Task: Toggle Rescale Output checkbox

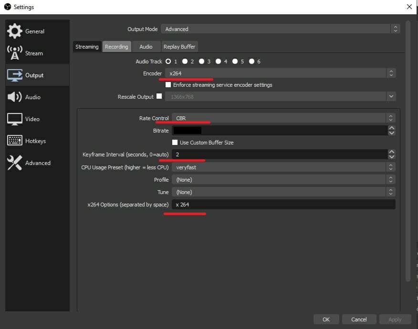Action: click(x=159, y=96)
